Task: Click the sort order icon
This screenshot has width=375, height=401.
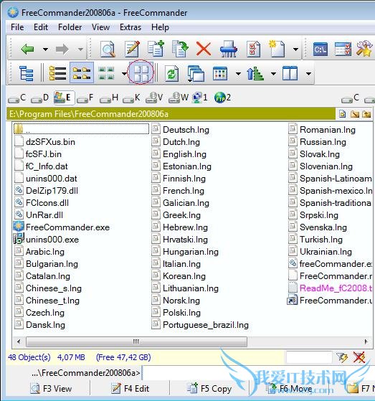Action: tap(255, 74)
